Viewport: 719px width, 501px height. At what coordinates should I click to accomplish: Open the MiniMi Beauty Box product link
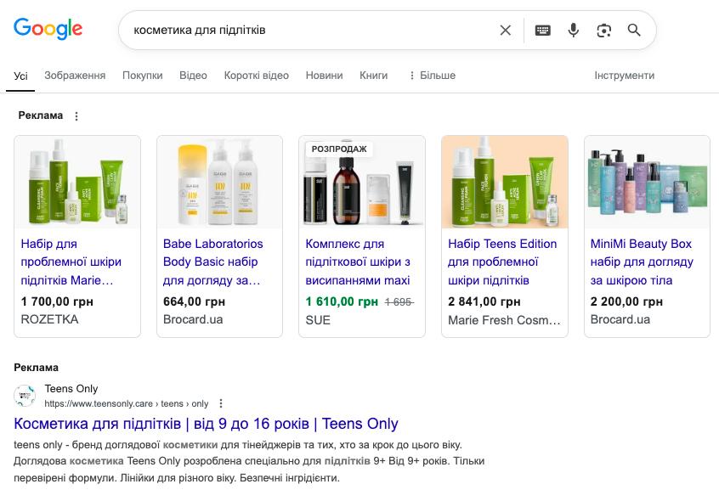[642, 262]
